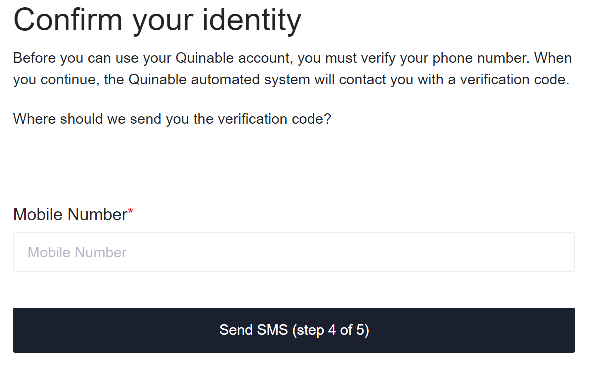This screenshot has width=613, height=377.
Task: Click the 'step 4 of 5' text on the button
Action: click(x=331, y=330)
